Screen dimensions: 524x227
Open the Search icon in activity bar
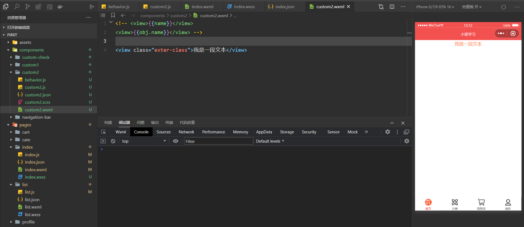click(x=17, y=7)
